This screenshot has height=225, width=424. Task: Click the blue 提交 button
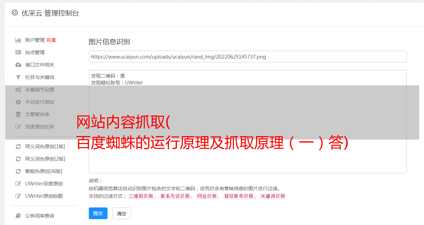[98, 213]
